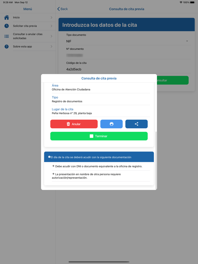
Task: Go back using the Back button
Action: 63,9
